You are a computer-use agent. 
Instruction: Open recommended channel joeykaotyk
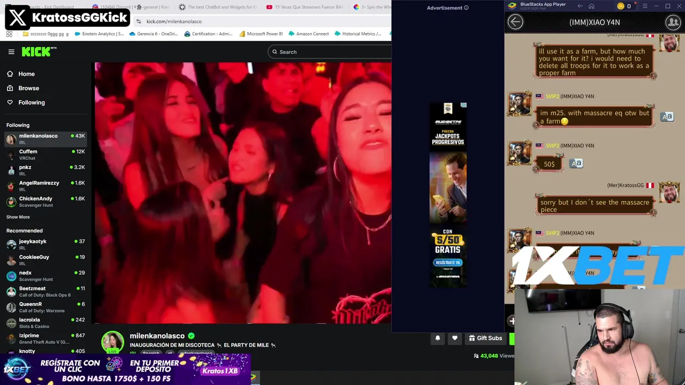(45, 244)
